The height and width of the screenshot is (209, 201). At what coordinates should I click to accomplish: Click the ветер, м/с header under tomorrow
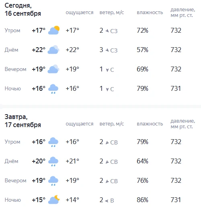point(112,124)
